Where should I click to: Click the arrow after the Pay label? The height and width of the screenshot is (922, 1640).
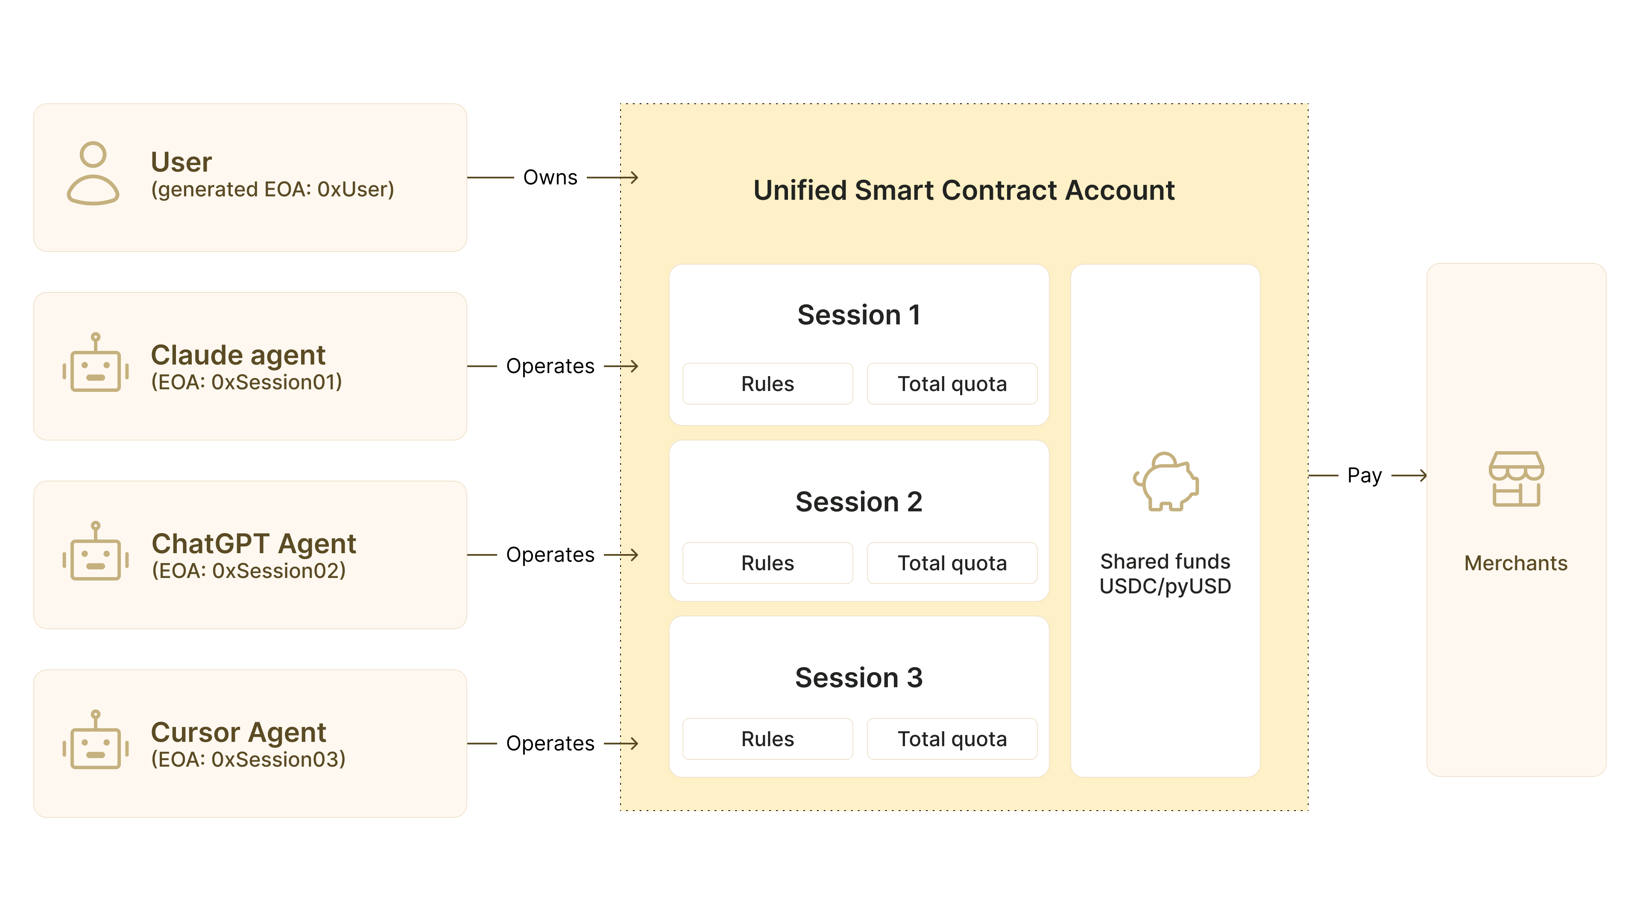click(1409, 476)
